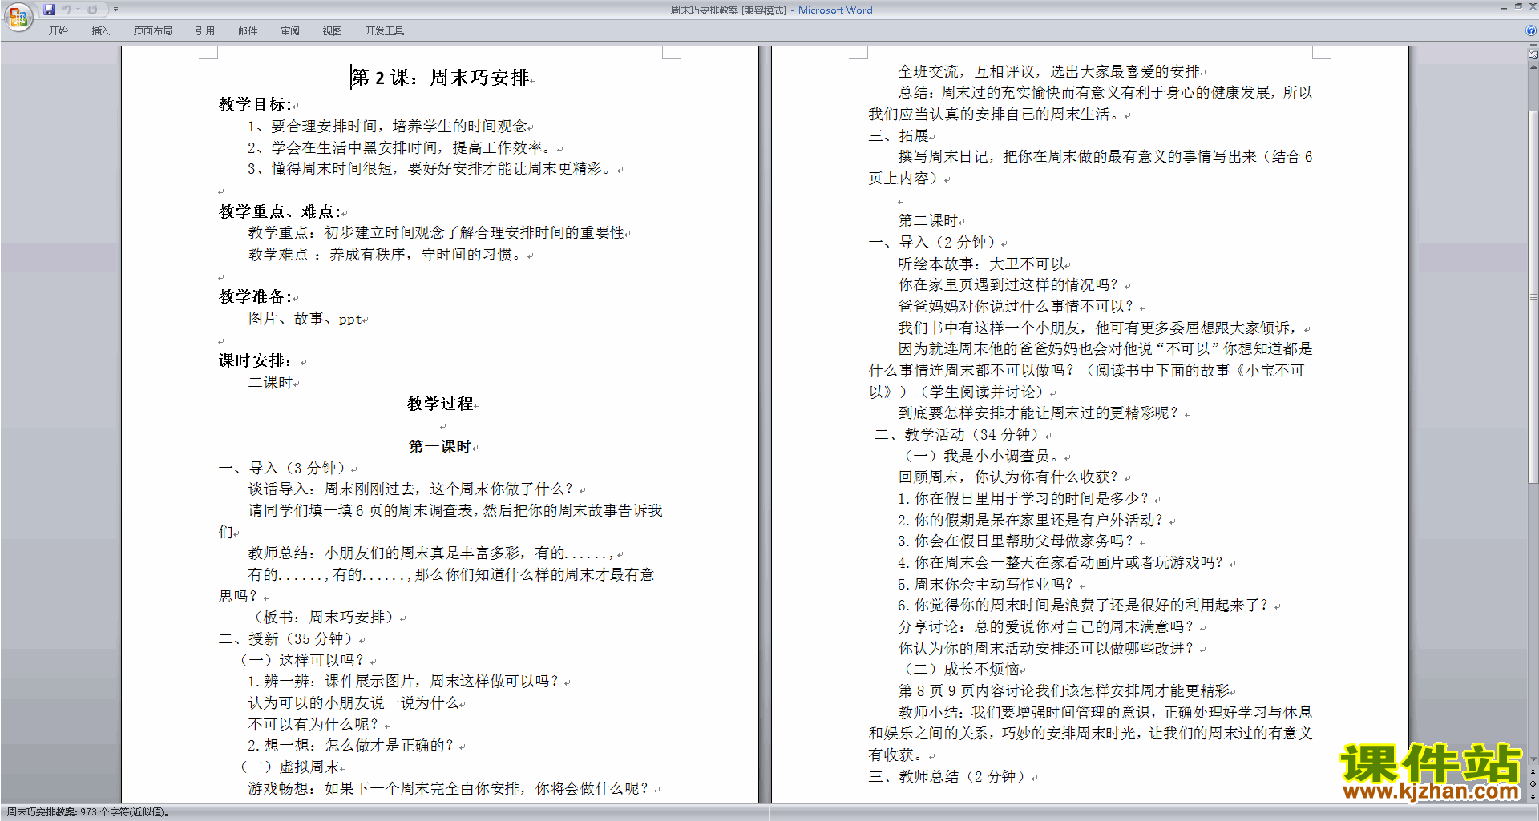
Task: Open the Office button menu
Action: (x=18, y=17)
